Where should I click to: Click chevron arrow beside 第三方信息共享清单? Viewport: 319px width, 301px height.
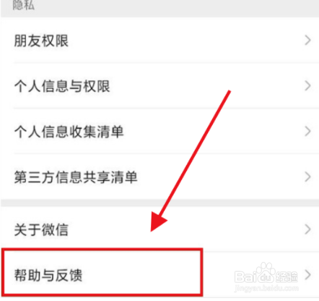(307, 177)
